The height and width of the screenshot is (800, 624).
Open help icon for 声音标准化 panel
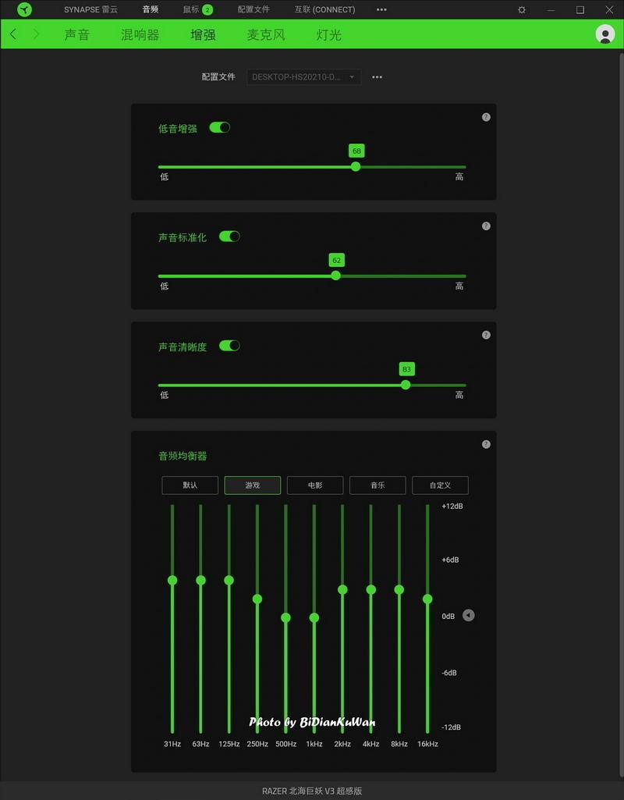(x=486, y=226)
